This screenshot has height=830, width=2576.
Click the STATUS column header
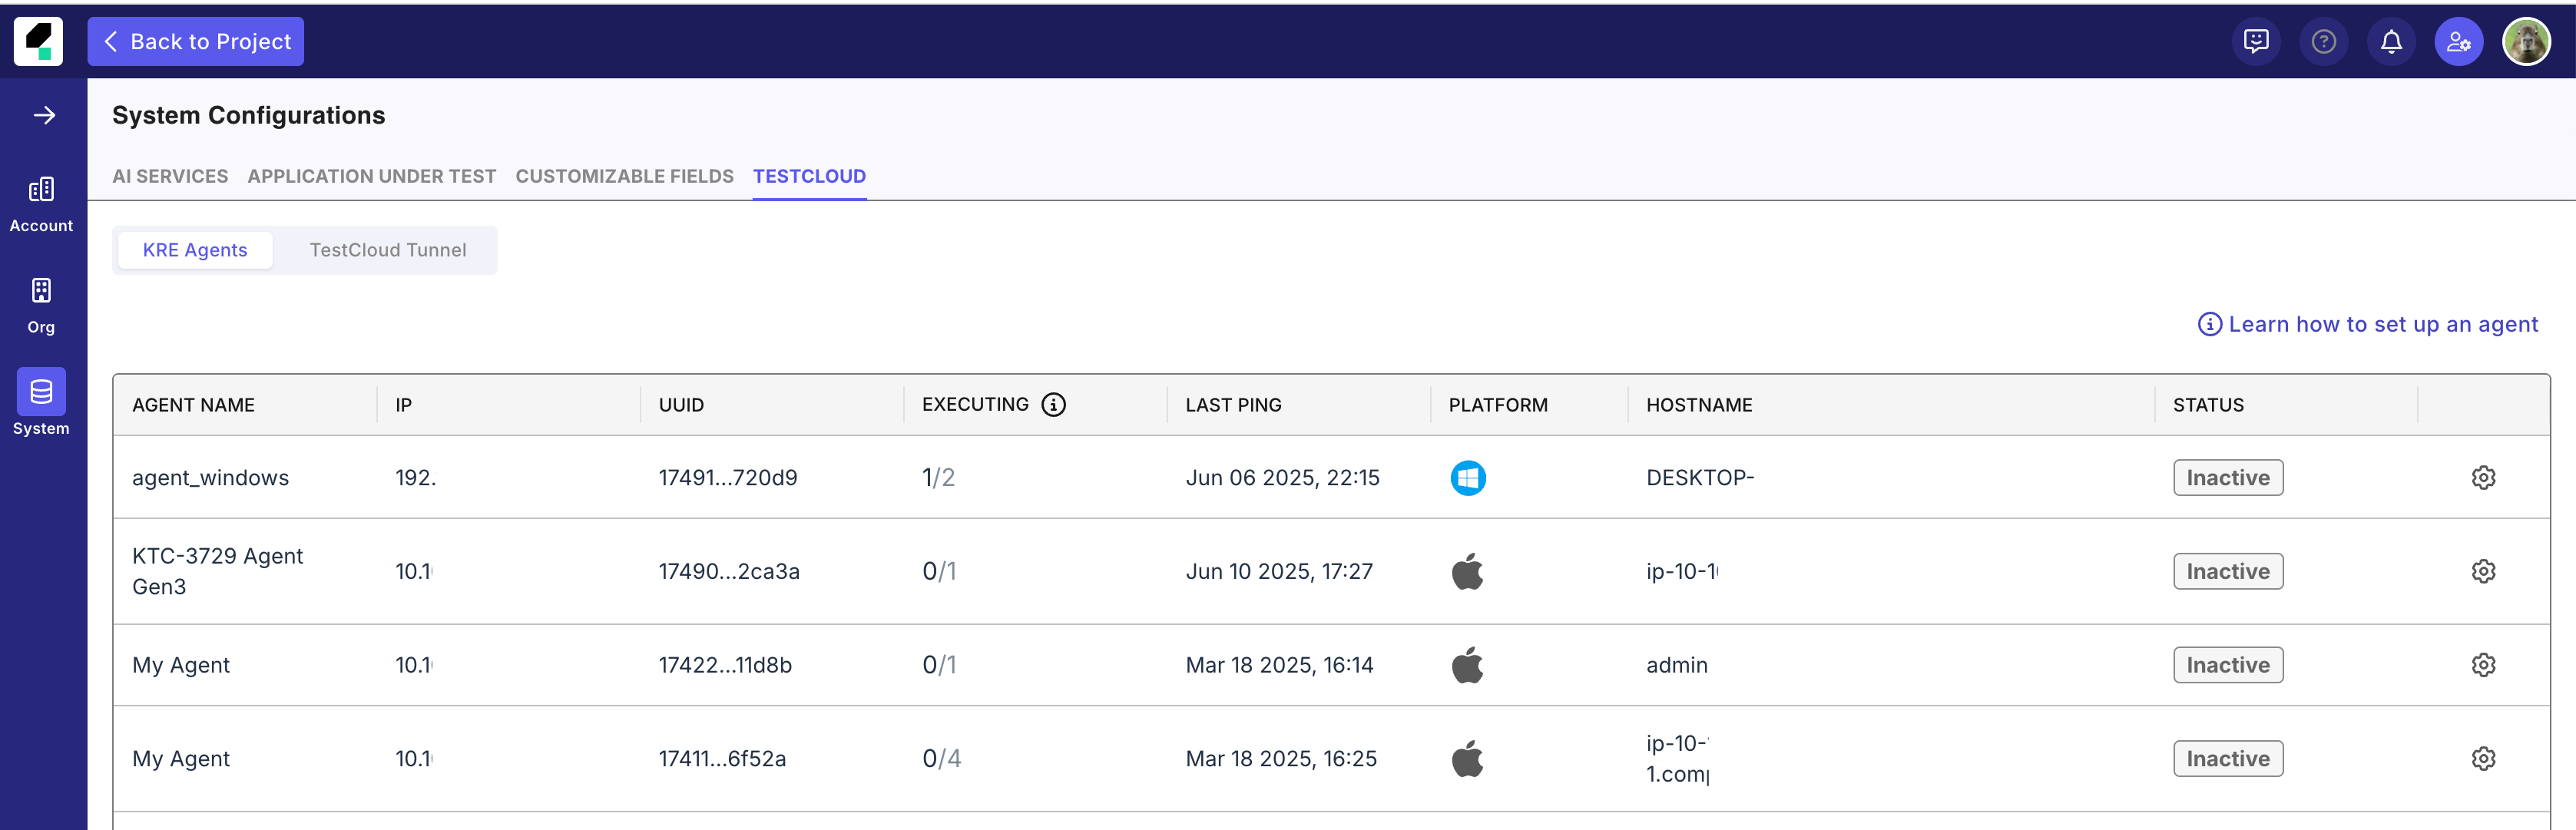tap(2208, 405)
